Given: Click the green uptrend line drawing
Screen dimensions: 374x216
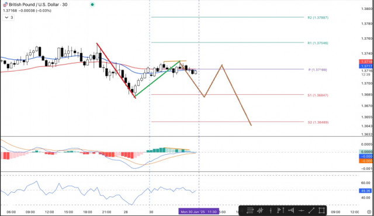Looking at the screenshot, I should (x=157, y=79).
